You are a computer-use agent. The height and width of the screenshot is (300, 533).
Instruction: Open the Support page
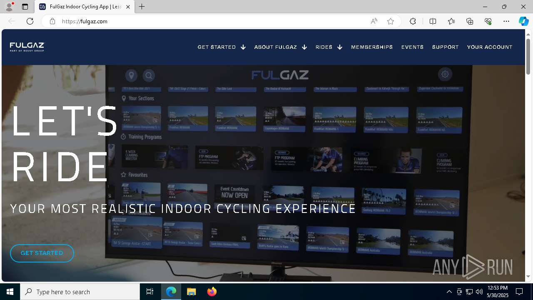[445, 47]
